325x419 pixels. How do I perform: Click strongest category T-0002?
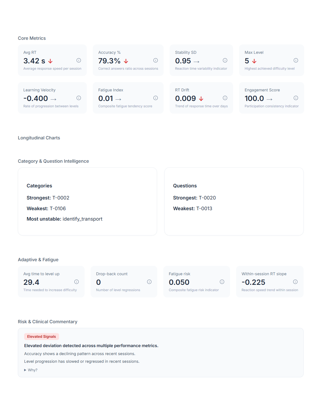pyautogui.click(x=61, y=198)
